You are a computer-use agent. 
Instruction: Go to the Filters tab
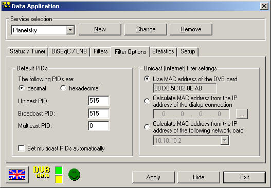point(101,51)
